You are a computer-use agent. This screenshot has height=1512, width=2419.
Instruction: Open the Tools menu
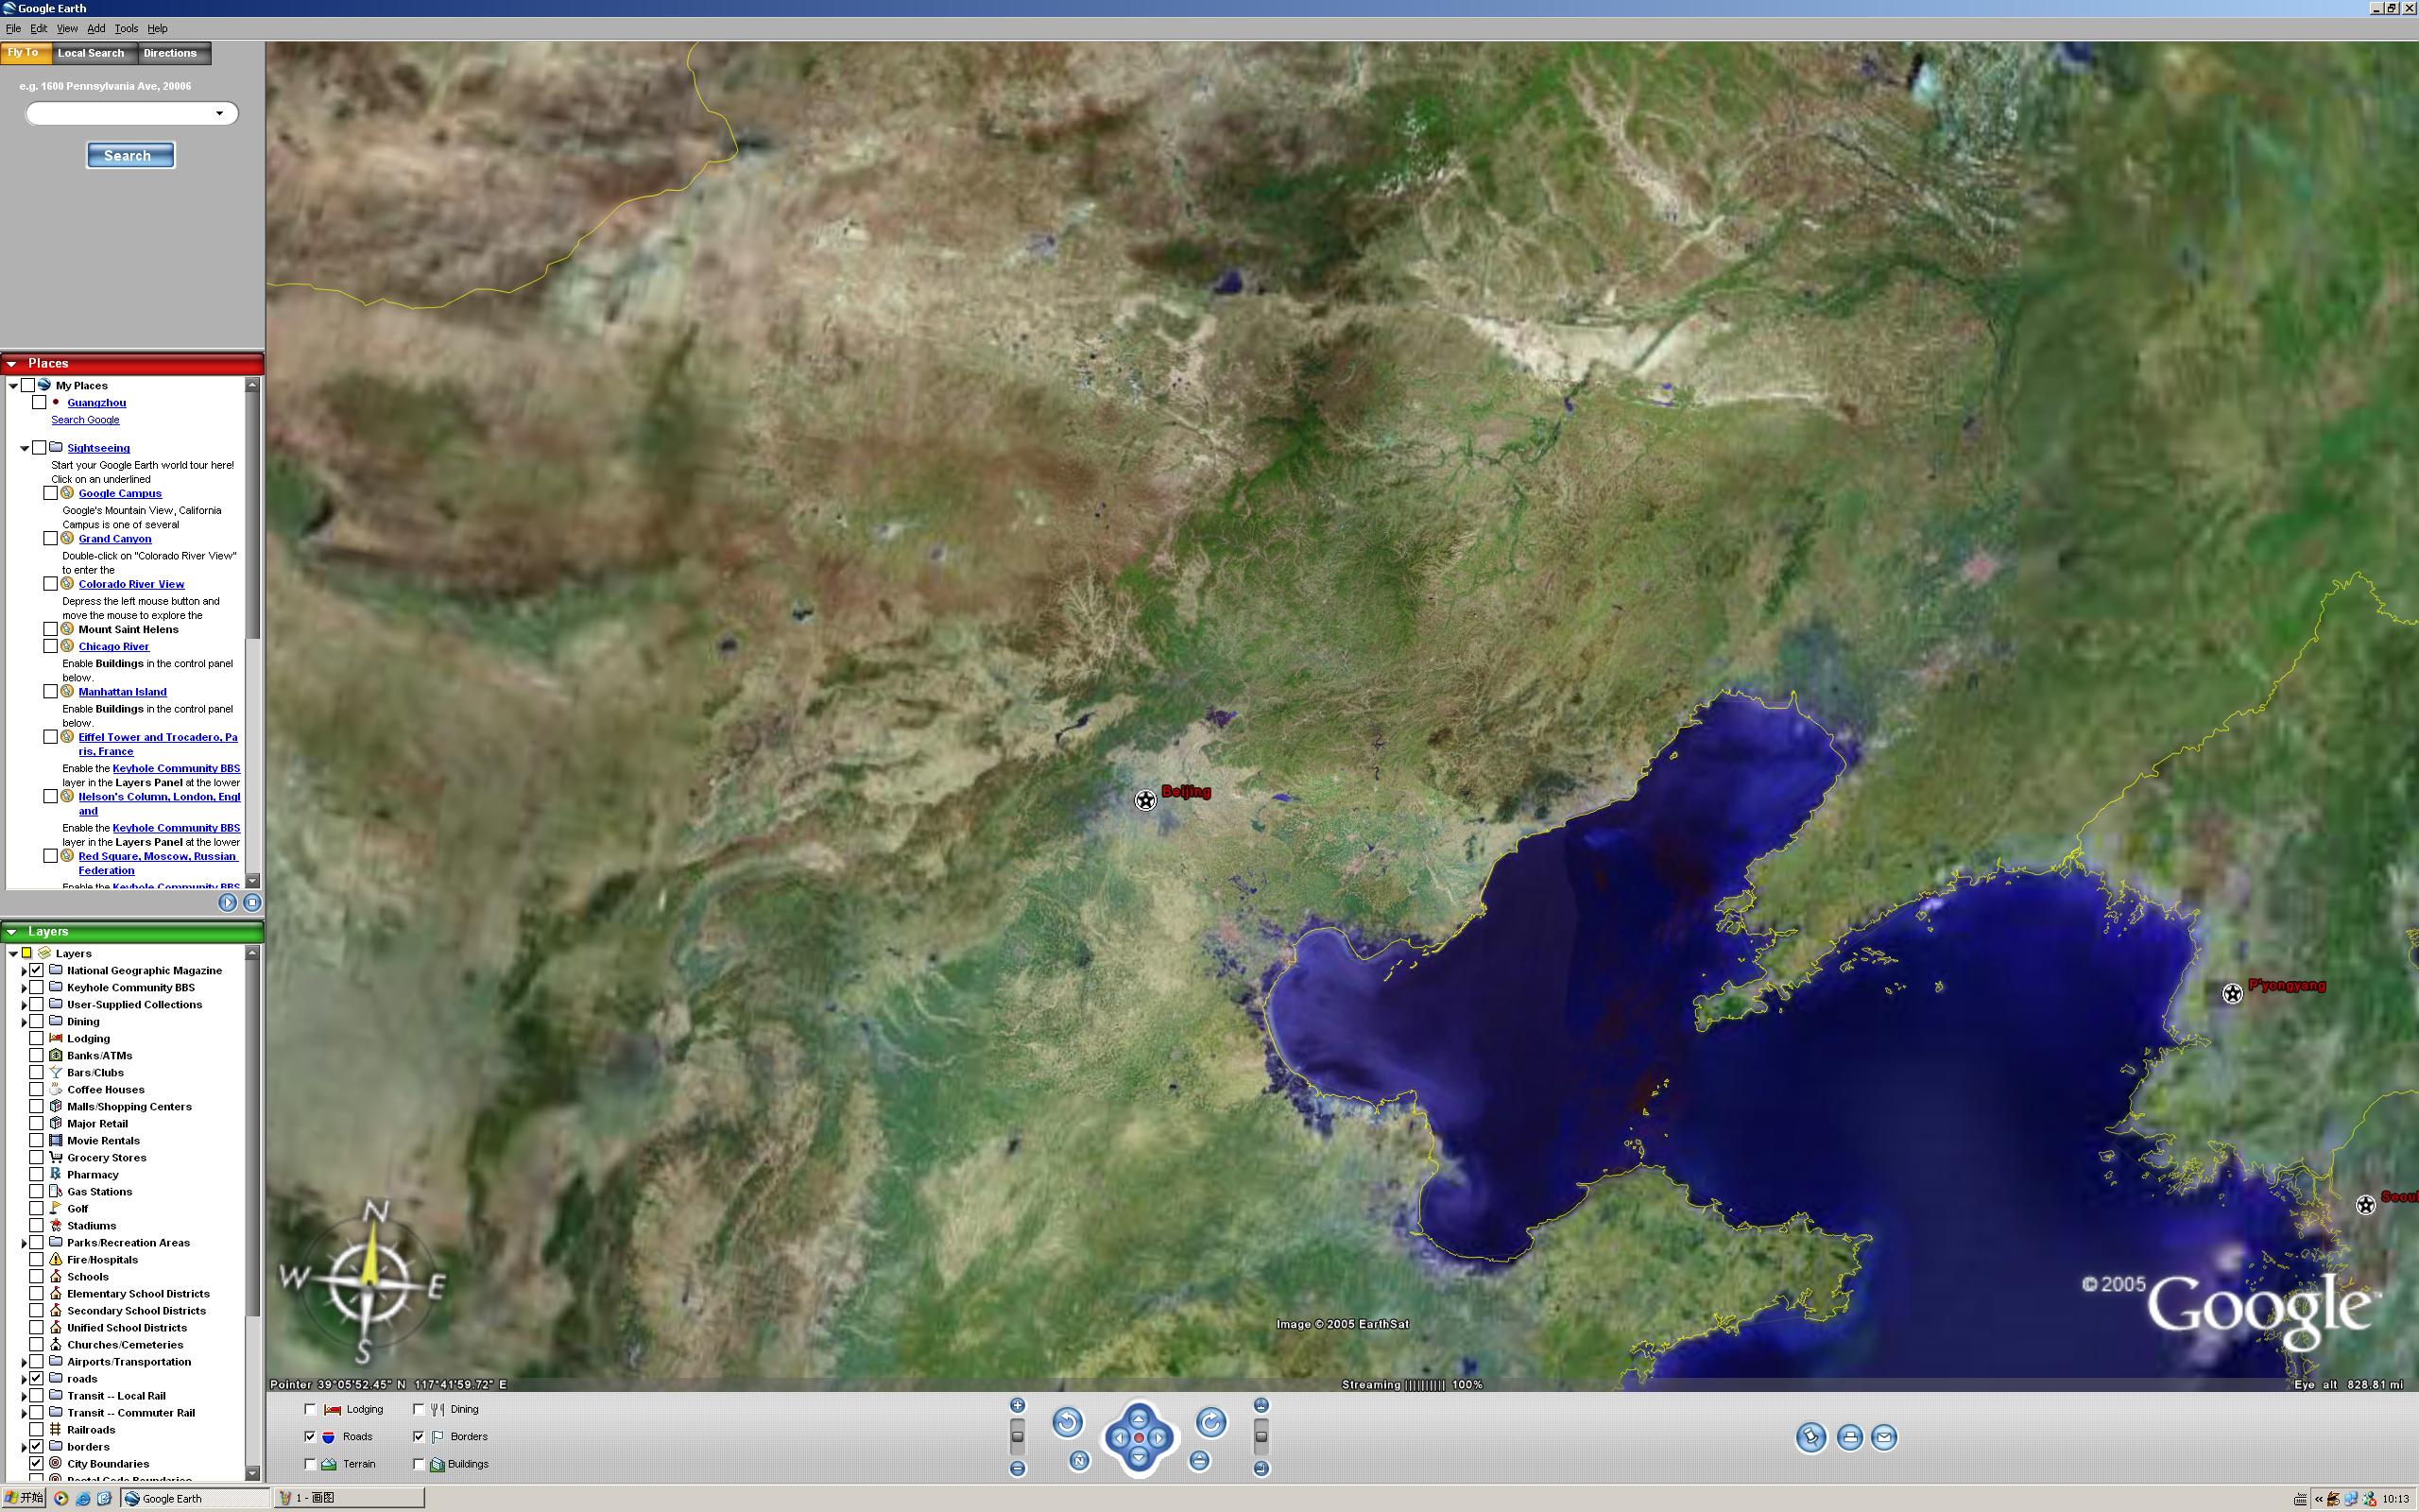[x=126, y=29]
